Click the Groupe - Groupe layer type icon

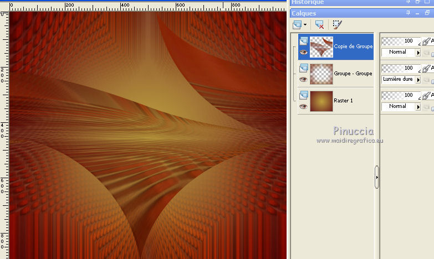(304, 68)
